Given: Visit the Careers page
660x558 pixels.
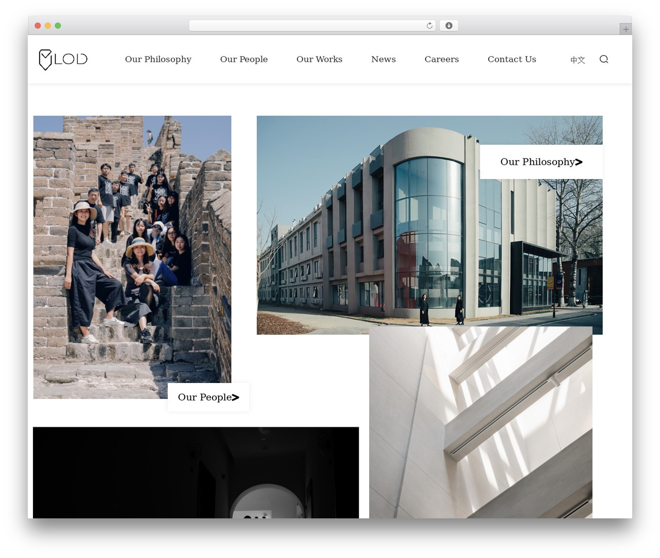Looking at the screenshot, I should 442,59.
